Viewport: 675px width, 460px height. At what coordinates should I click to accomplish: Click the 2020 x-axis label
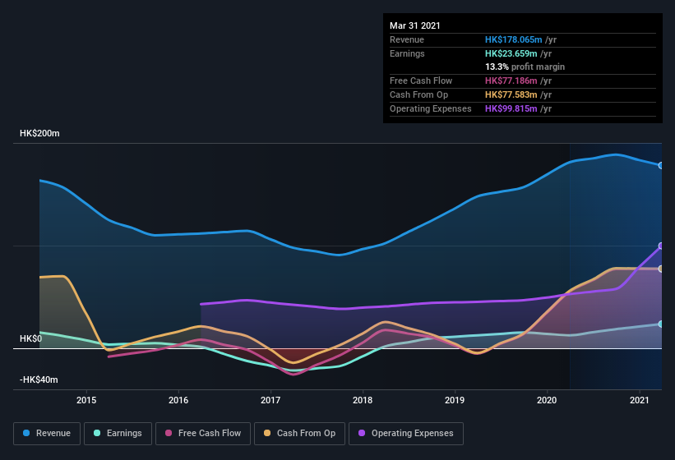point(547,400)
